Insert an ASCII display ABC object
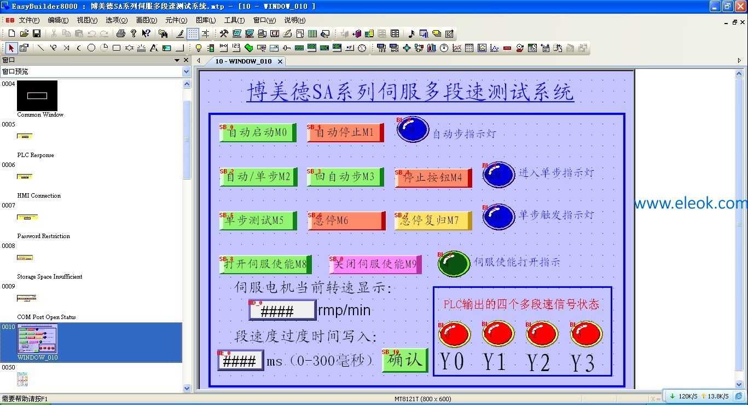Screen dimensions: 748x405 pos(324,48)
